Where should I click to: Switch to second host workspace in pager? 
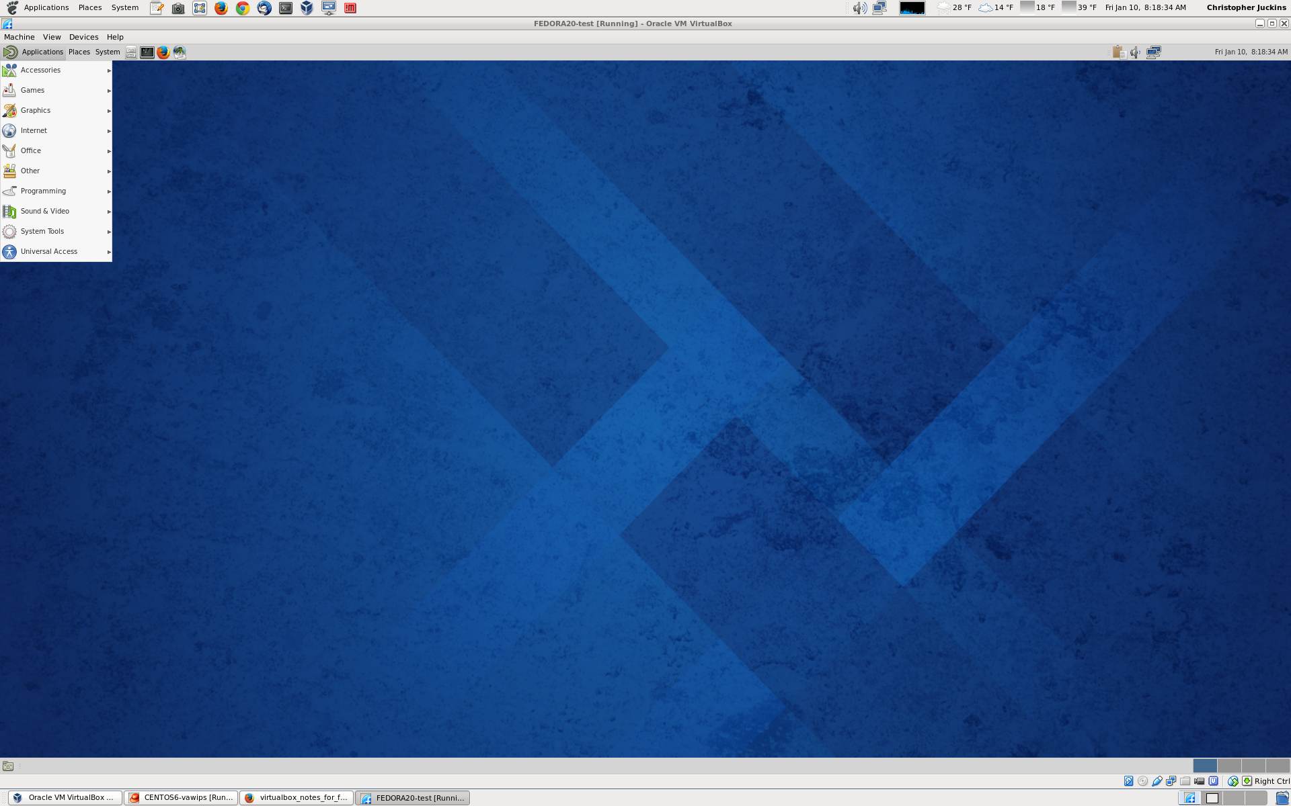click(x=1212, y=798)
